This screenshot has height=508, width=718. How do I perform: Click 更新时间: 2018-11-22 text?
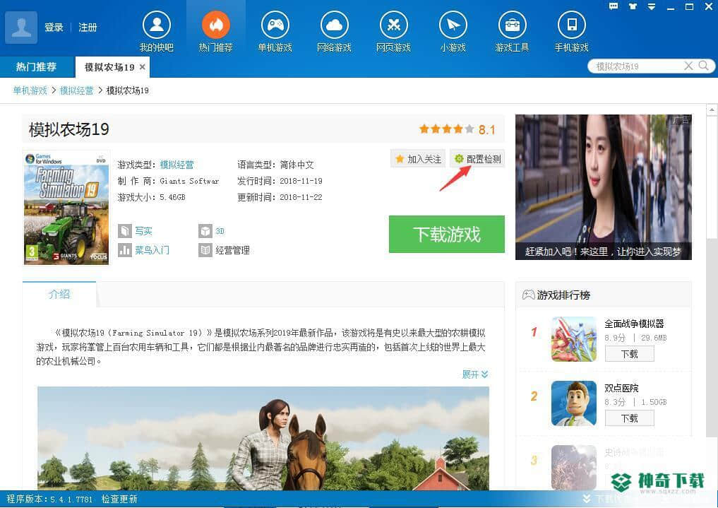280,197
